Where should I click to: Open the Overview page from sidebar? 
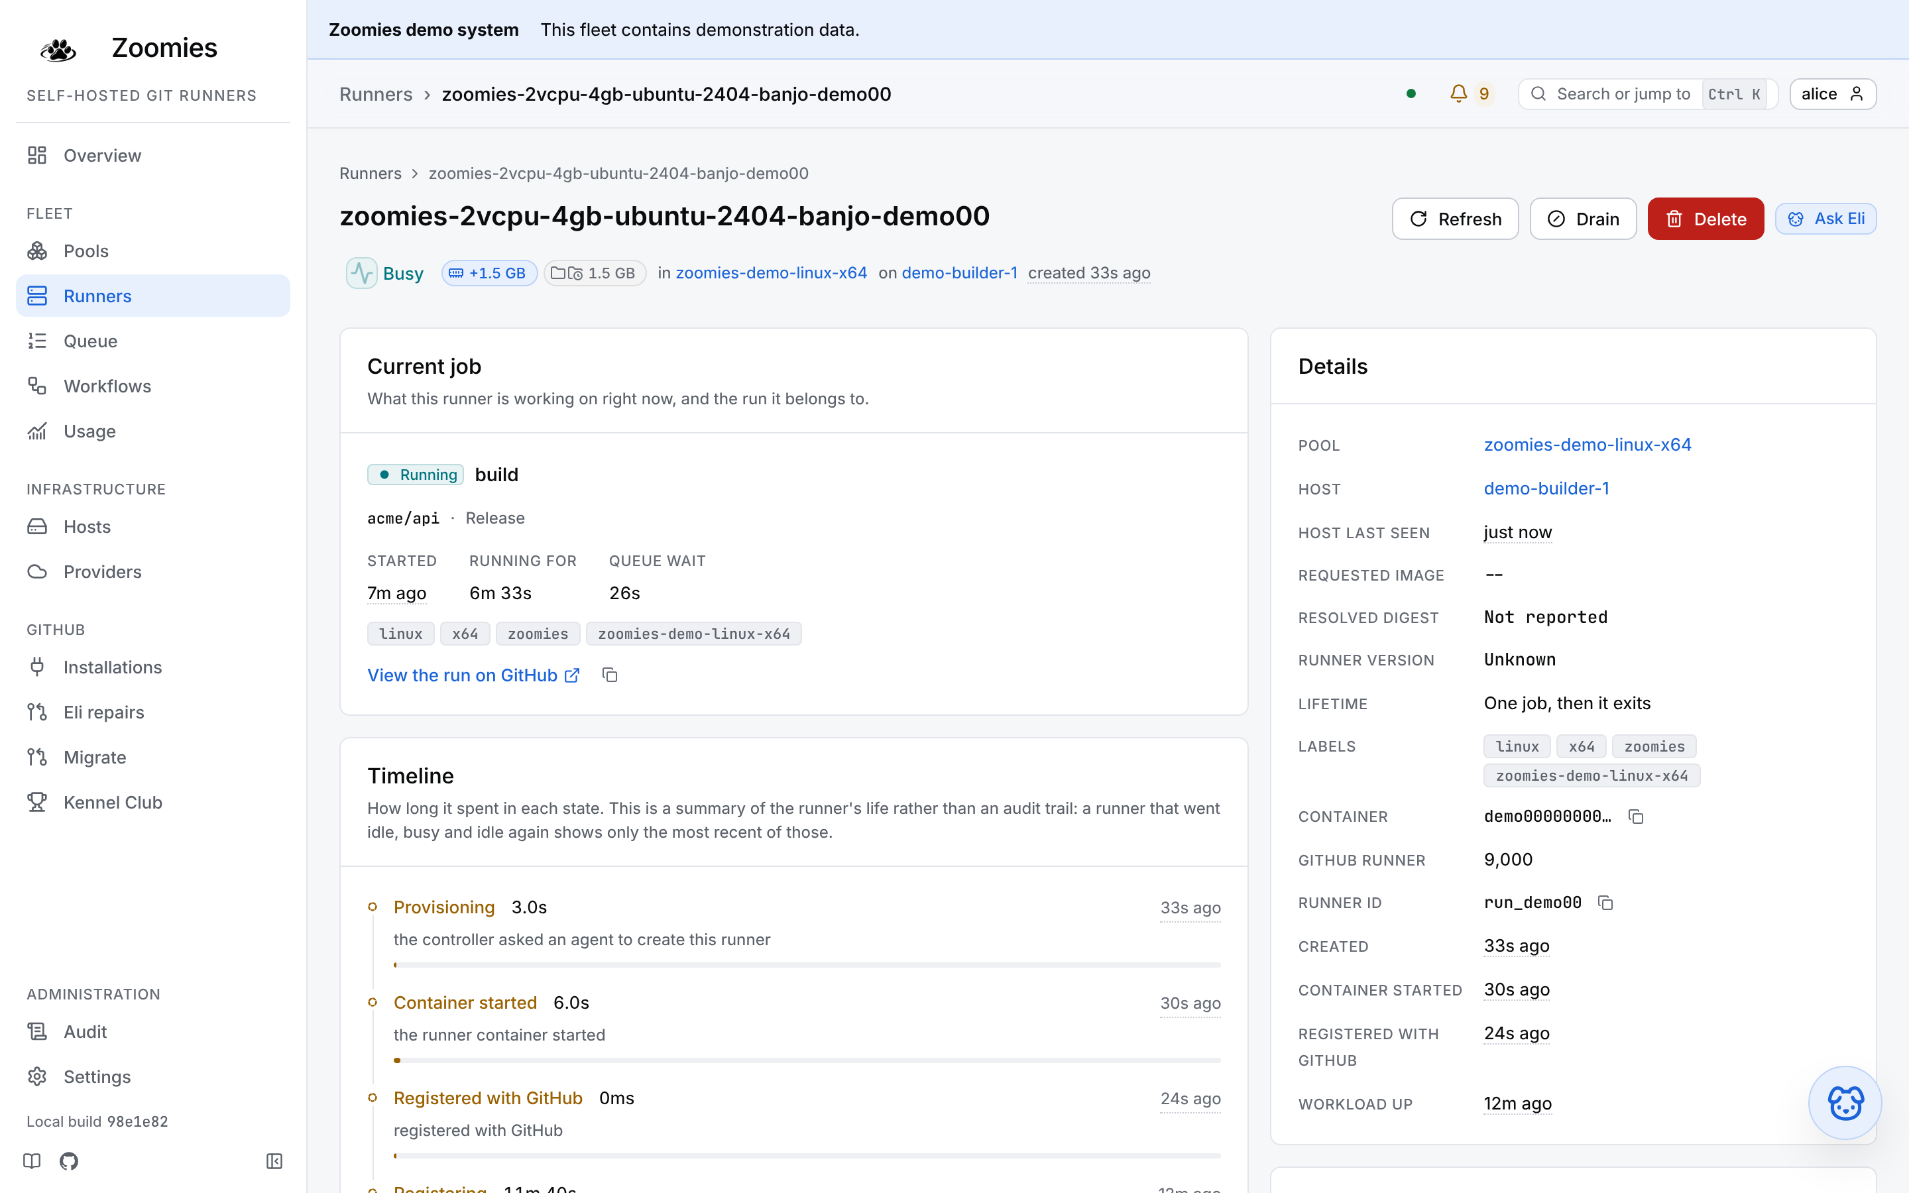pyautogui.click(x=153, y=156)
